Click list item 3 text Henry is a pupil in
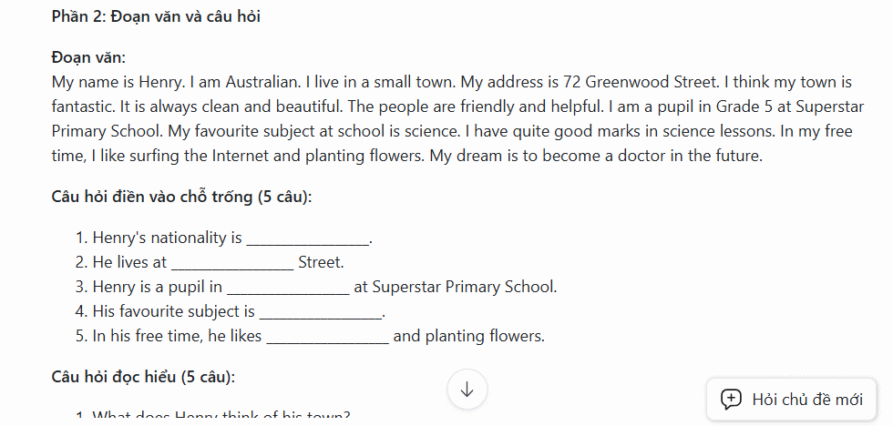The image size is (893, 426). point(157,287)
